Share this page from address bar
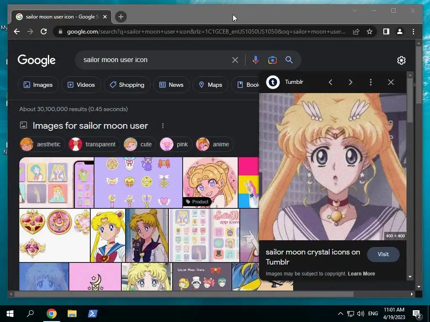 (356, 31)
